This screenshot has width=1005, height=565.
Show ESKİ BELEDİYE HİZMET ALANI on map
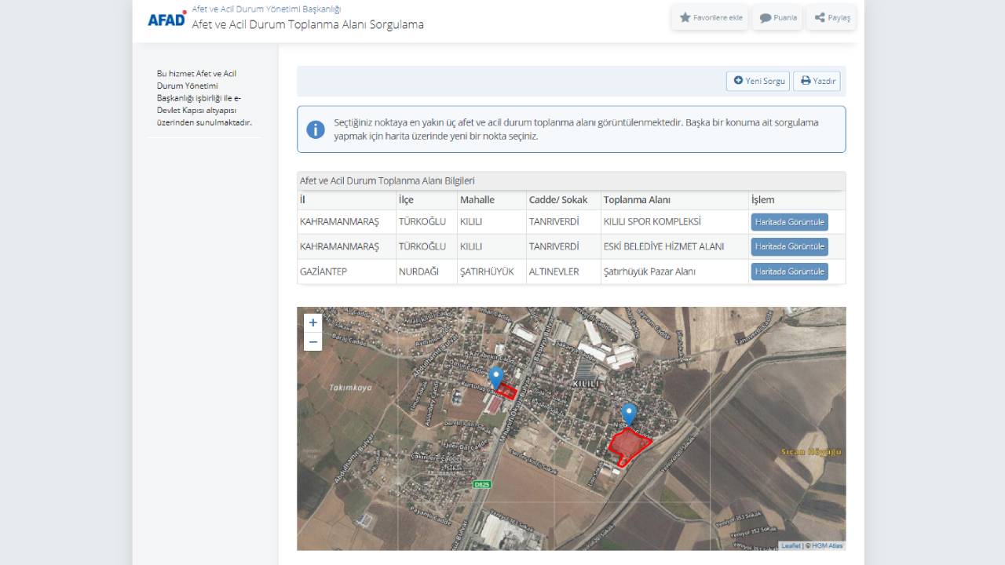pos(789,246)
